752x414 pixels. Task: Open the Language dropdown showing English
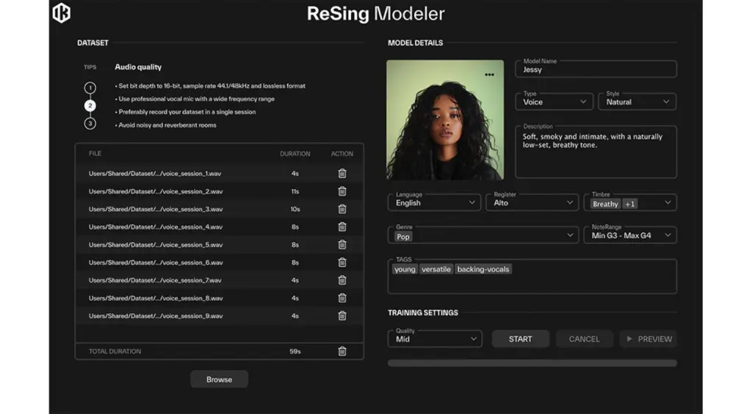point(435,202)
